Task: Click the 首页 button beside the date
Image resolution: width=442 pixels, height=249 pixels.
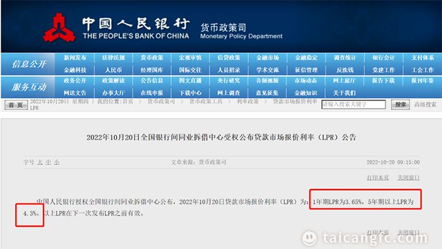Action: coord(16,105)
